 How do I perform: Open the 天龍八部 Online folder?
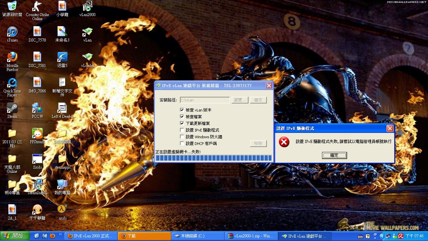coord(12,163)
